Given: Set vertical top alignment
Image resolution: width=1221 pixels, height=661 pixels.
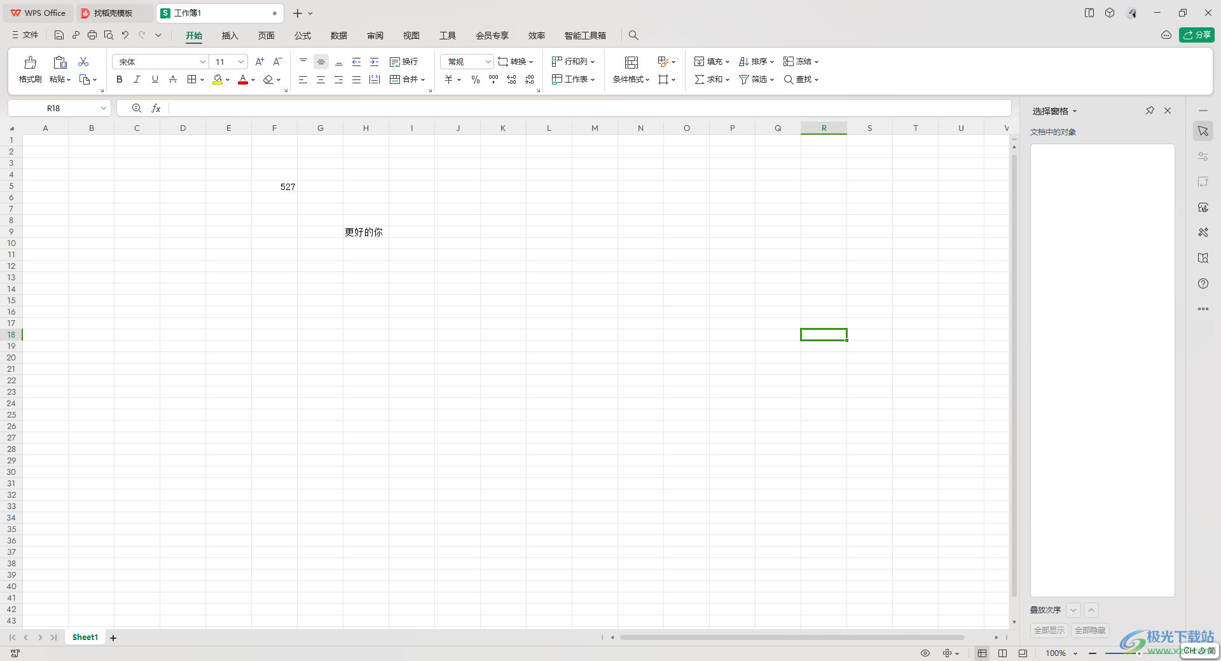Looking at the screenshot, I should coord(303,62).
